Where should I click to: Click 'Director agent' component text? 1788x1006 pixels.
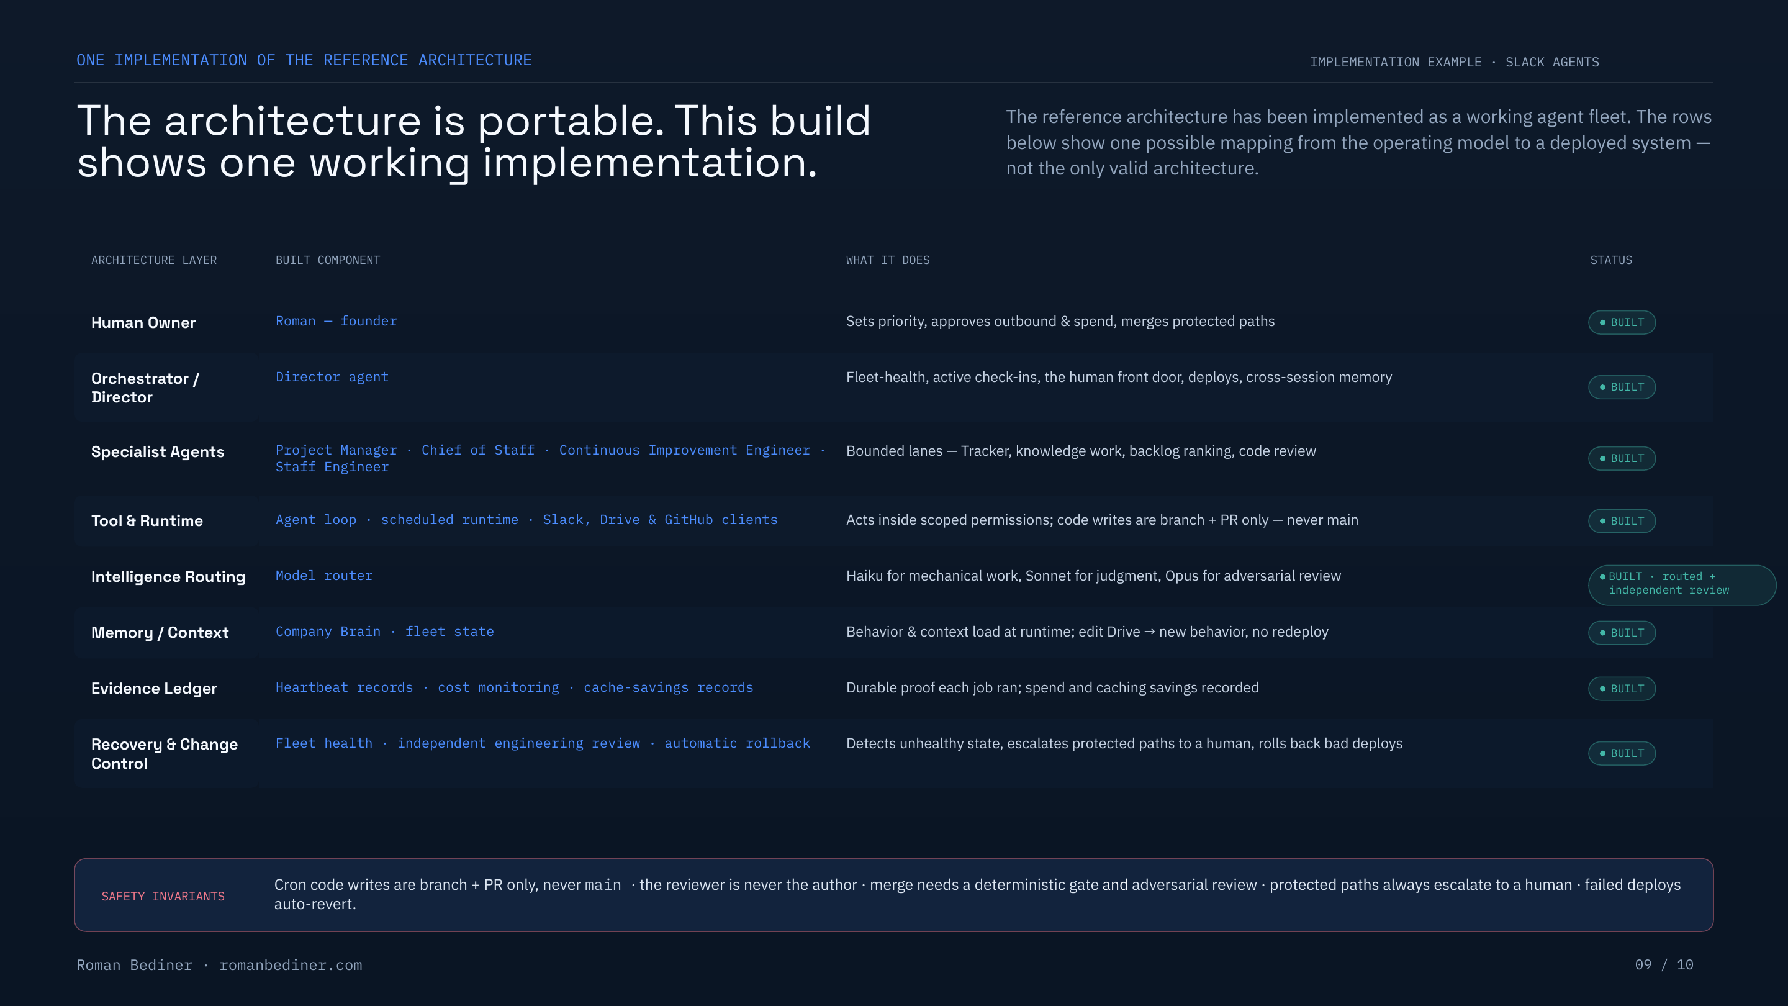point(332,377)
